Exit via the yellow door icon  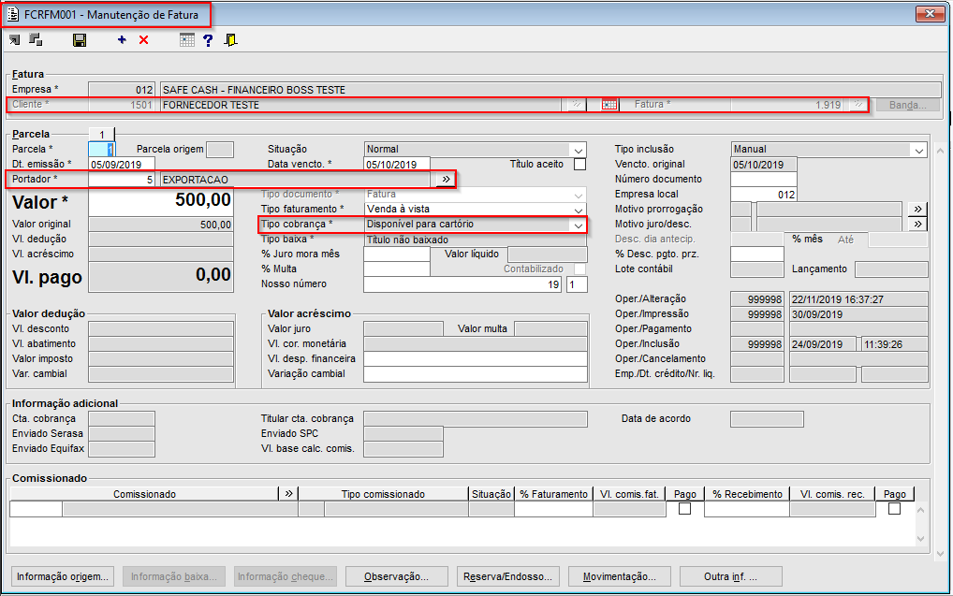(230, 40)
